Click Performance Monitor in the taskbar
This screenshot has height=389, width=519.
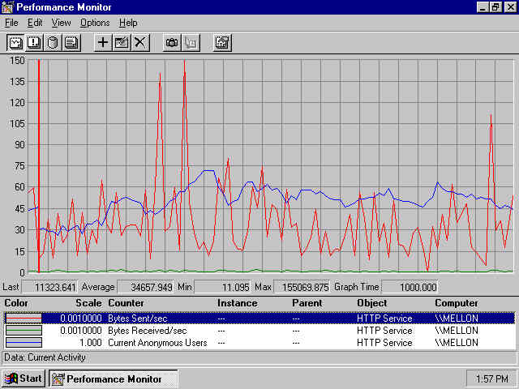(x=107, y=378)
